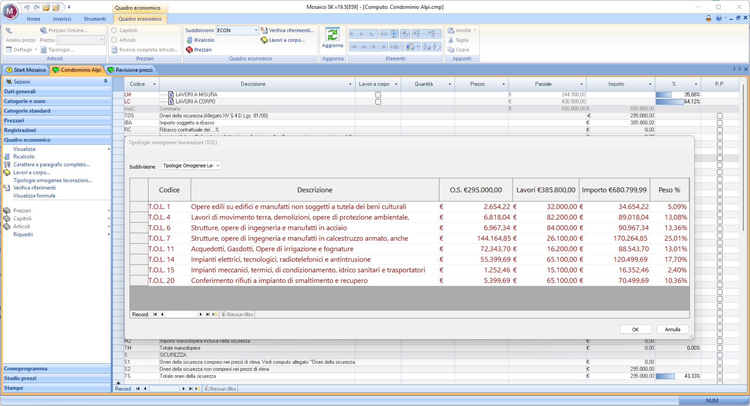Toggle Lavori a corpo checkbox for LC row
The height and width of the screenshot is (406, 750).
click(378, 102)
